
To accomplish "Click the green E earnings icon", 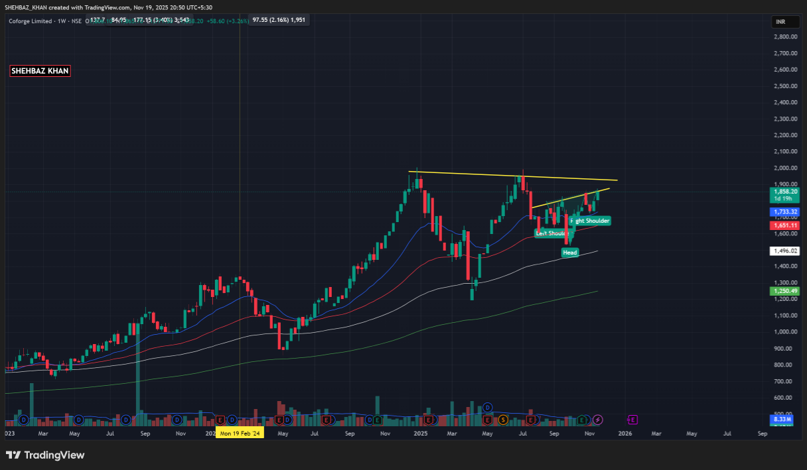I will [x=582, y=420].
